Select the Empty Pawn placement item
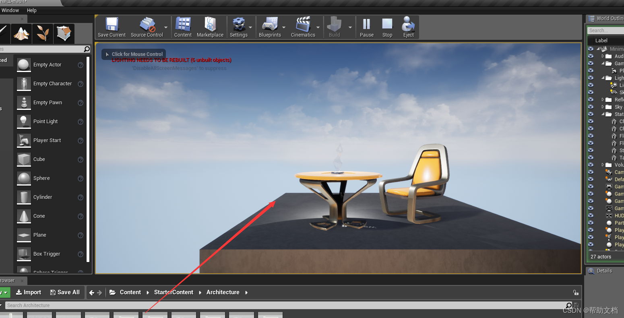 50,103
